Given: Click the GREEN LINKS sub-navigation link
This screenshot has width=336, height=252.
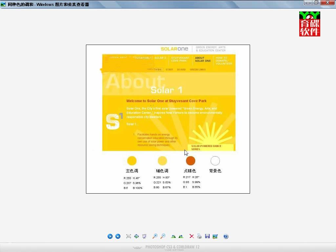Looking at the screenshot, I should point(198,70).
